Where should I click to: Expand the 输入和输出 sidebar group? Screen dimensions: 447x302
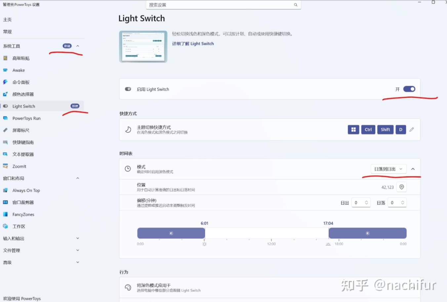[78, 238]
